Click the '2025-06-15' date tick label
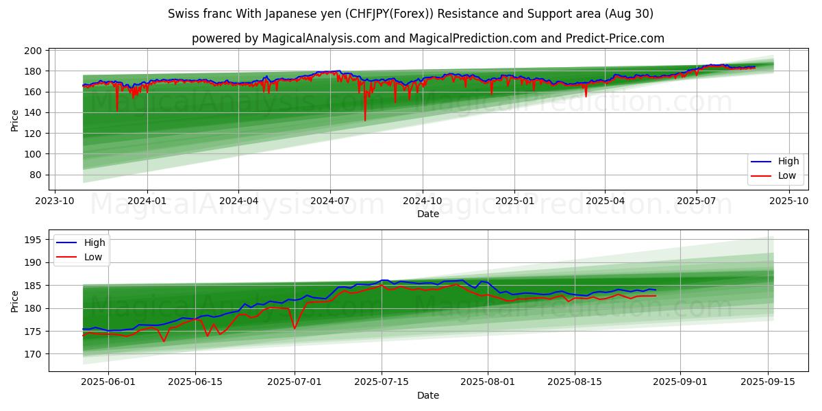 [x=195, y=382]
